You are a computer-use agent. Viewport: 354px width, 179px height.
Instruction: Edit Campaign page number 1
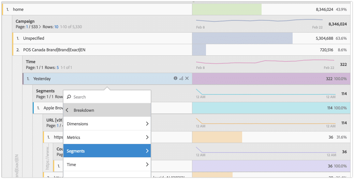27,27
